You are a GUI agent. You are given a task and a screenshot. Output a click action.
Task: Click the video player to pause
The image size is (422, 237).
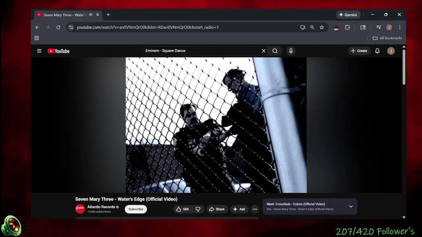(216, 125)
